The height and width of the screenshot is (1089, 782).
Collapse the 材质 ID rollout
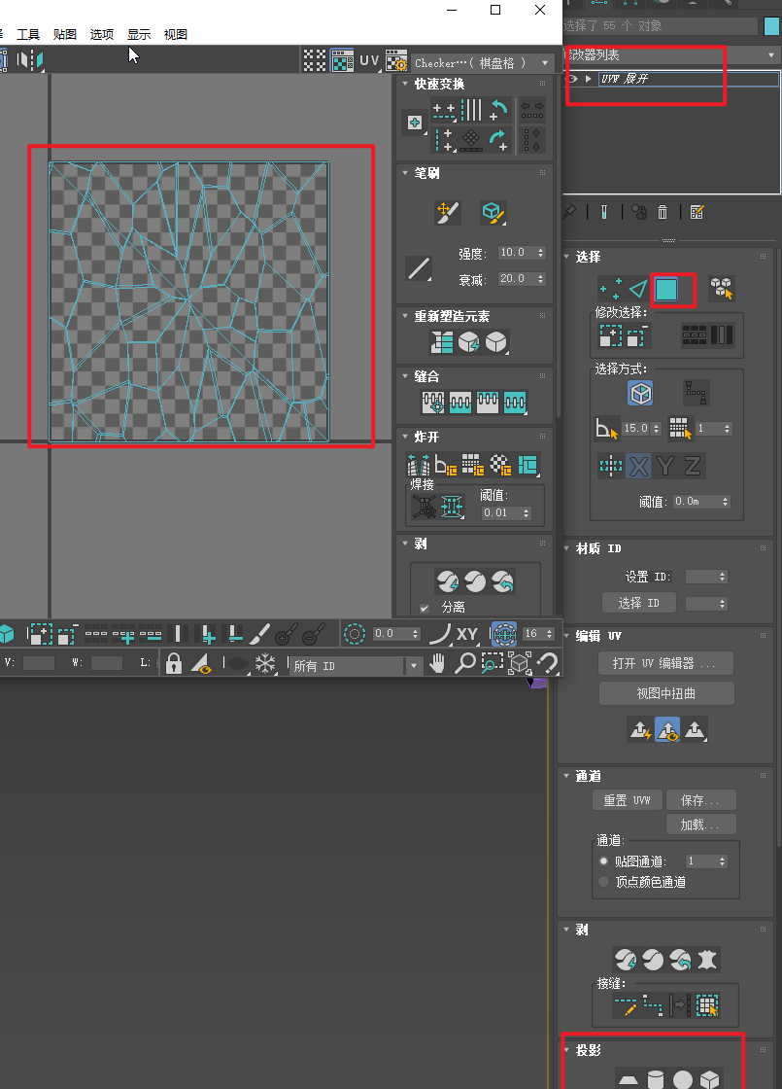coord(566,548)
